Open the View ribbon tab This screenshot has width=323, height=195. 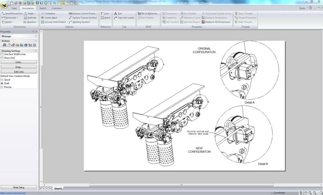[x=14, y=8]
